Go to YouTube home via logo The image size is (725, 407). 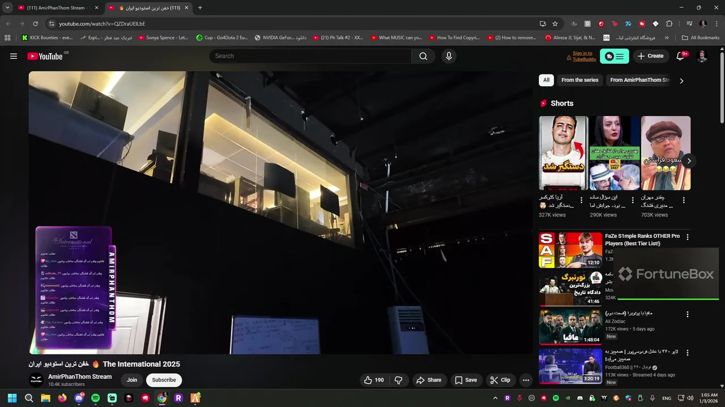coord(45,56)
